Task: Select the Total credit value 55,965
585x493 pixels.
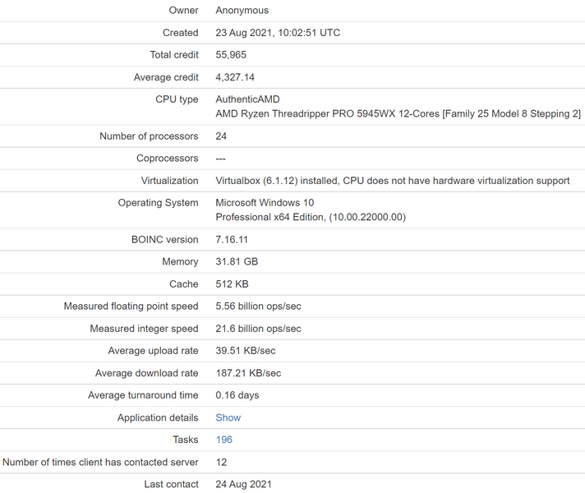Action: (231, 55)
